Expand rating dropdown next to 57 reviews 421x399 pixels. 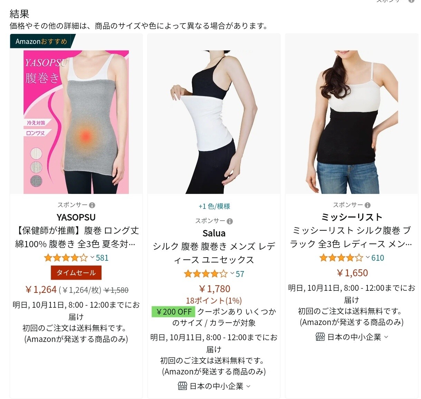pyautogui.click(x=232, y=273)
